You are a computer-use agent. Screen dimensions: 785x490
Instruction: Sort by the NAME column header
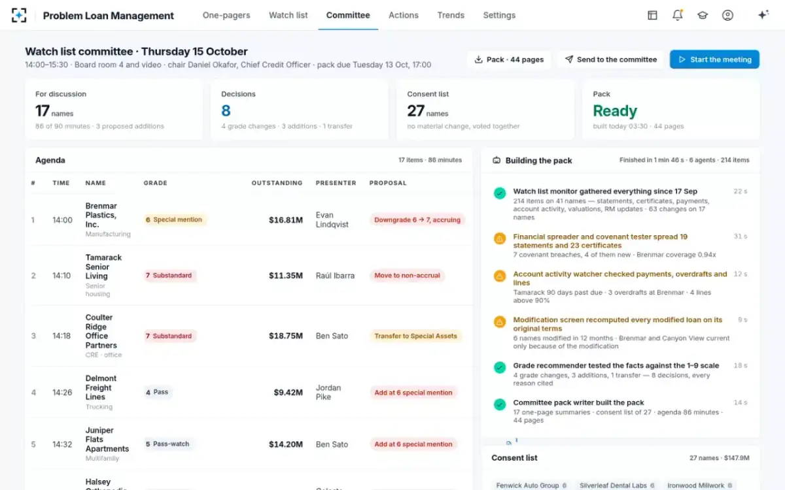pos(96,183)
